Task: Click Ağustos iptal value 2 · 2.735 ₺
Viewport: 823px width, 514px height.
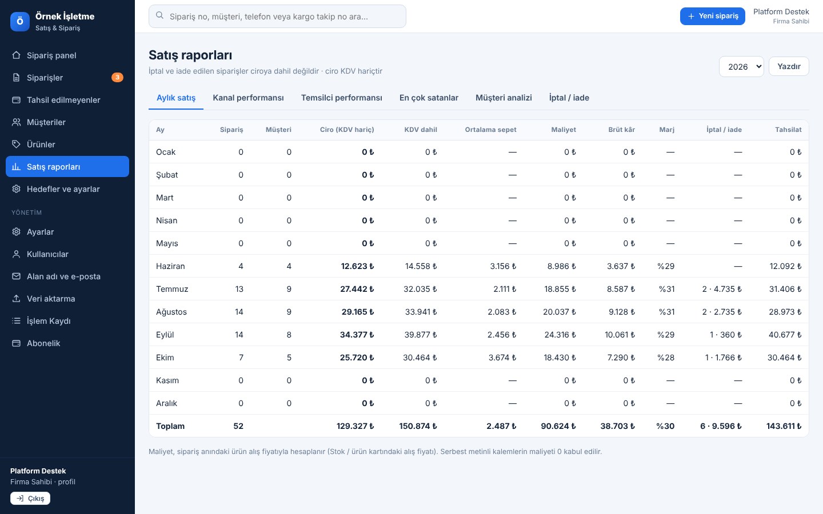Action: (722, 312)
